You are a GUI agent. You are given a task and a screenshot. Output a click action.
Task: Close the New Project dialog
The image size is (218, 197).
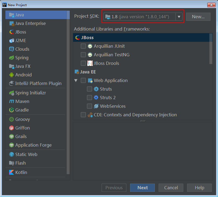(211, 5)
